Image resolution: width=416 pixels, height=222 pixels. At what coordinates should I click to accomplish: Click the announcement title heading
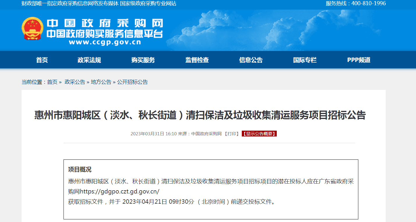coord(200,115)
